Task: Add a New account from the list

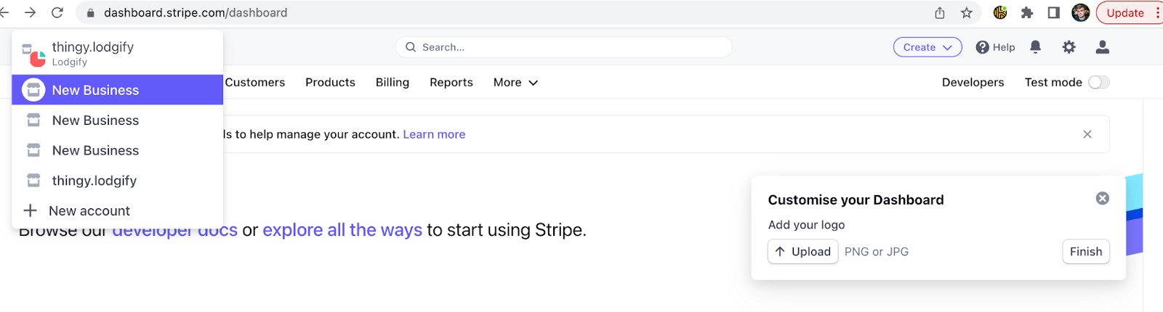Action: tap(89, 211)
